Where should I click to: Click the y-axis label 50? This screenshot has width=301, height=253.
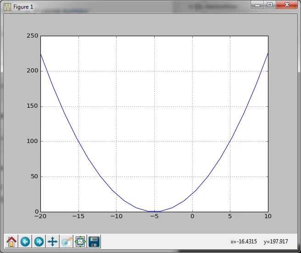(x=34, y=176)
